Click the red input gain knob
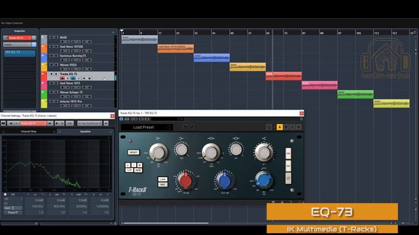The image size is (419, 235). [186, 180]
